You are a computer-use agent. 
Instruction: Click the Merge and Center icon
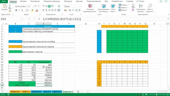click(59, 10)
